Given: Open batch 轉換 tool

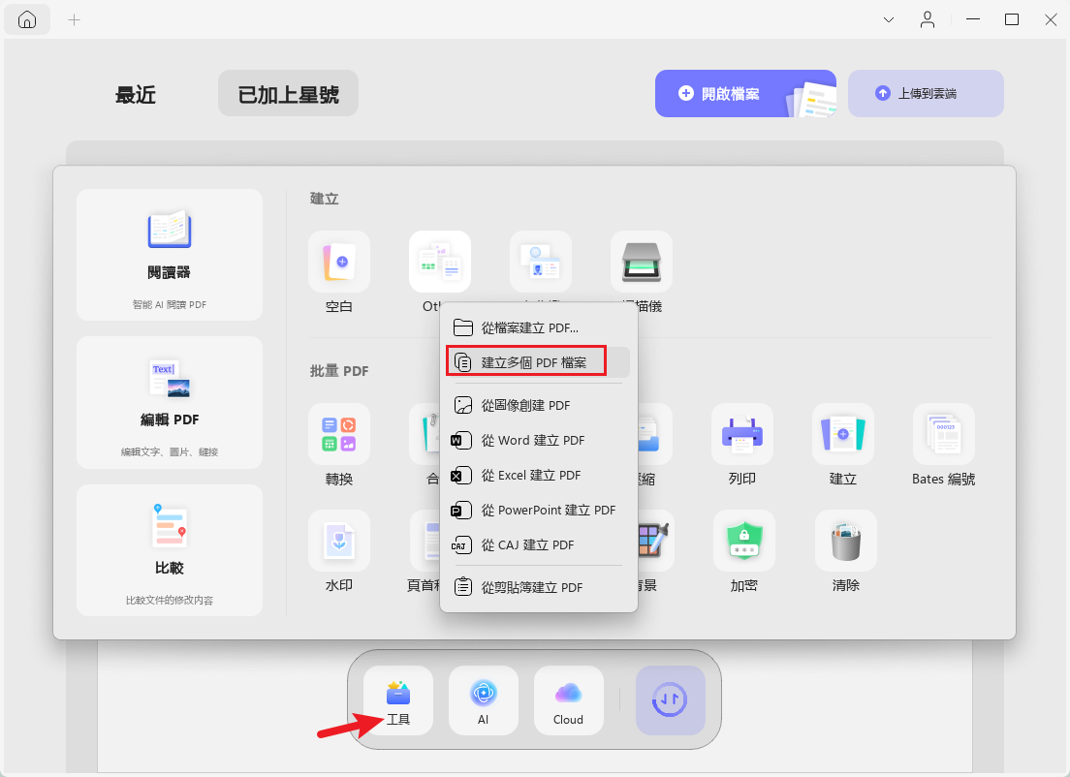Looking at the screenshot, I should (339, 435).
